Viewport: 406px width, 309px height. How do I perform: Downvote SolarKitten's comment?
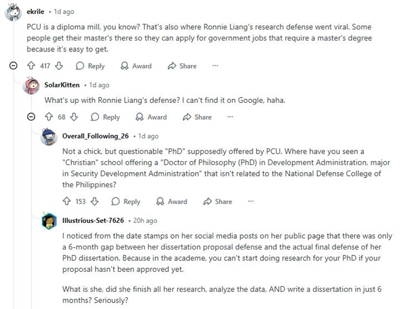pyautogui.click(x=75, y=117)
